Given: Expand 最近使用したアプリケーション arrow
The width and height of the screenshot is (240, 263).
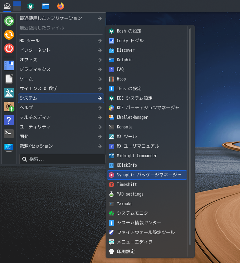Looking at the screenshot, I should click(x=100, y=18).
